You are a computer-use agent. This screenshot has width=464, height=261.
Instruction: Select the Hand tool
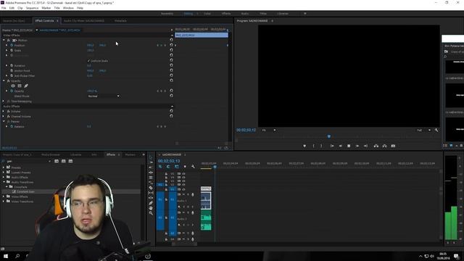click(151, 208)
